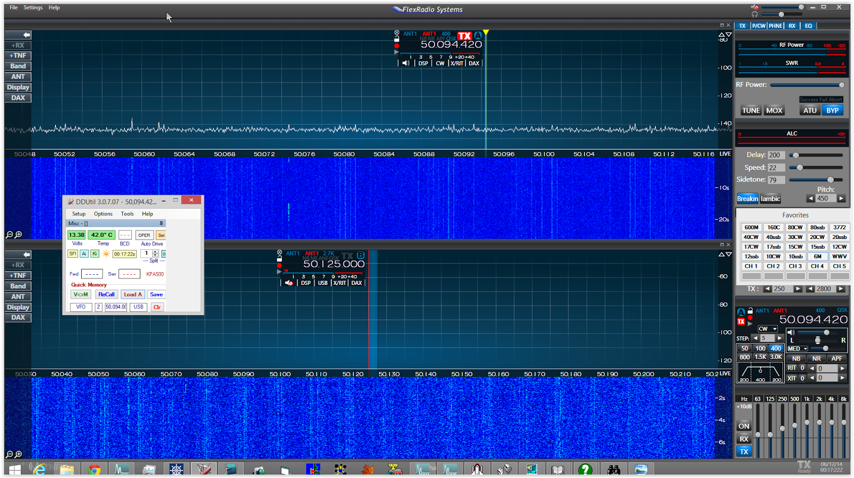This screenshot has width=854, height=478.
Task: Click the RF Power slider
Action: tap(807, 85)
